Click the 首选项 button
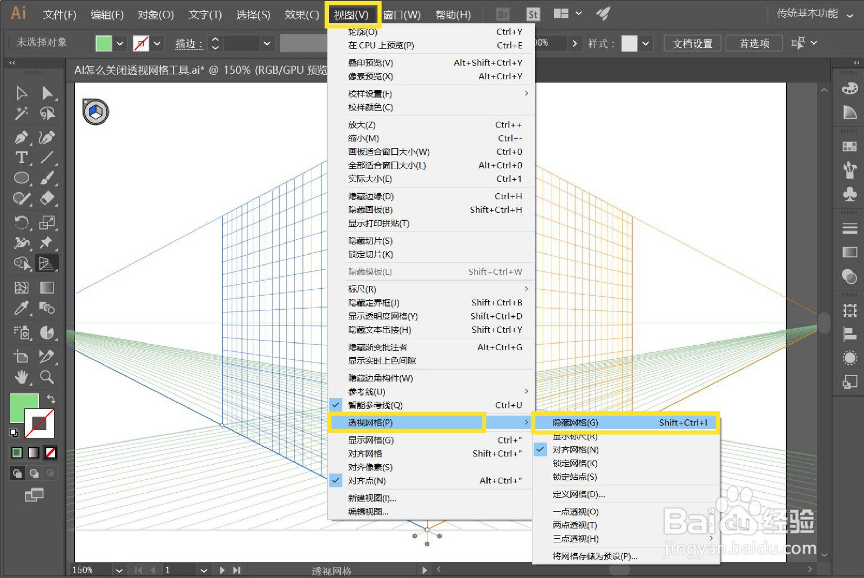Viewport: 864px width, 578px height. [x=754, y=43]
